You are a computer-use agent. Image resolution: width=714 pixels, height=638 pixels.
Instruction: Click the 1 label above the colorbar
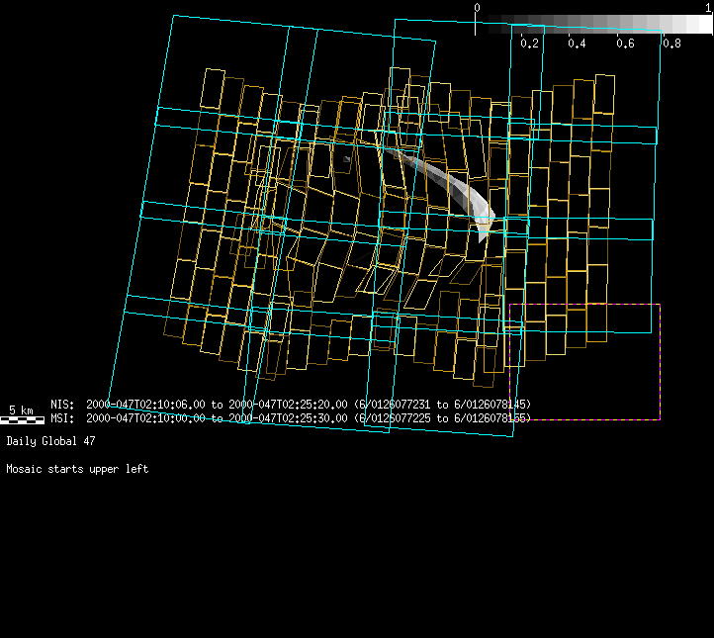(708, 7)
